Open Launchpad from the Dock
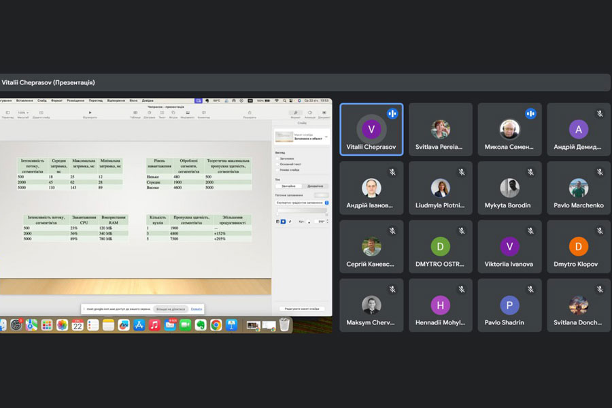 coord(47,325)
